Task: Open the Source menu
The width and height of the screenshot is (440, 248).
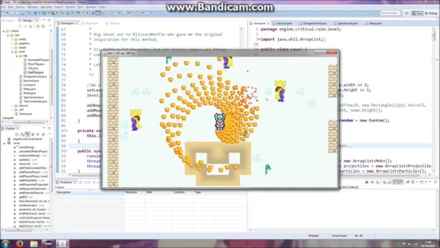Action: (x=20, y=7)
